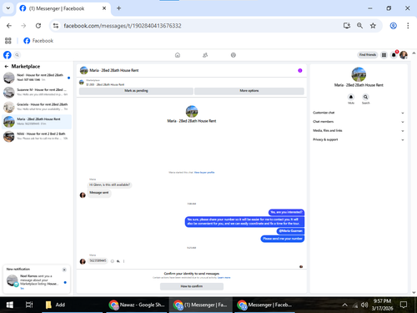Open the Nawaz - Google Sheets taskbar window
417x313 pixels.
137,305
